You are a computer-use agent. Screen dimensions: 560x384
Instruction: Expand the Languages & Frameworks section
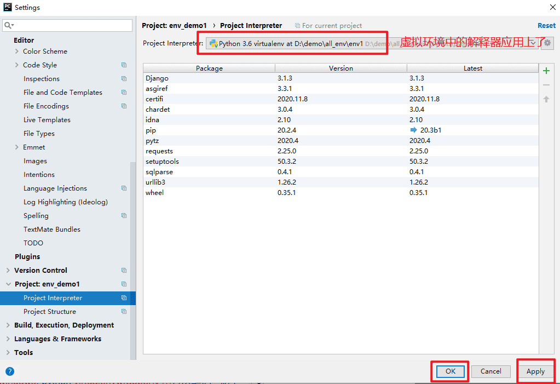point(8,339)
